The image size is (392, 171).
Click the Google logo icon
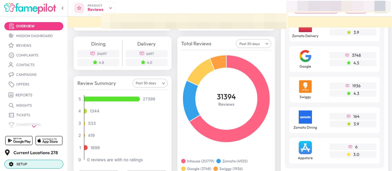pyautogui.click(x=305, y=56)
